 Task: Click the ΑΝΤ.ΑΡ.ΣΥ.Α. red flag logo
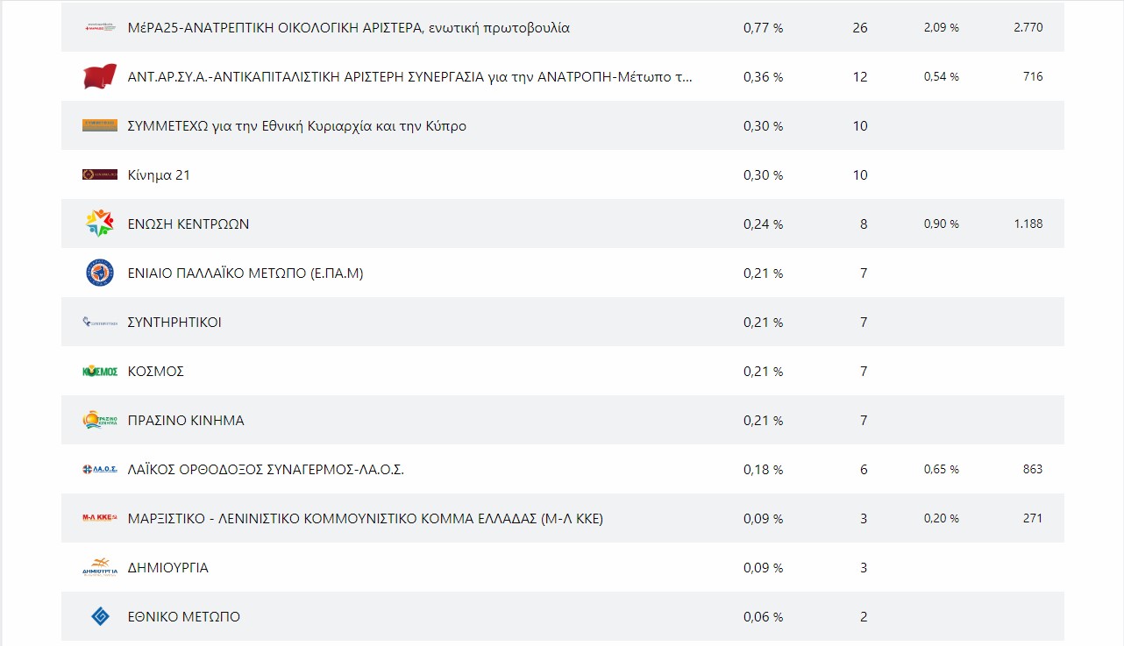(100, 76)
